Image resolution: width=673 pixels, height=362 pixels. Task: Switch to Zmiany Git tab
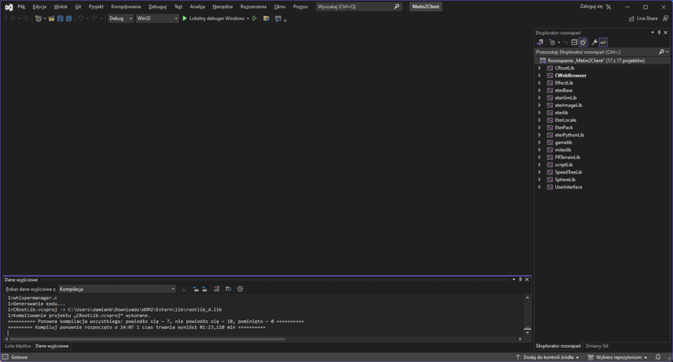pos(596,346)
